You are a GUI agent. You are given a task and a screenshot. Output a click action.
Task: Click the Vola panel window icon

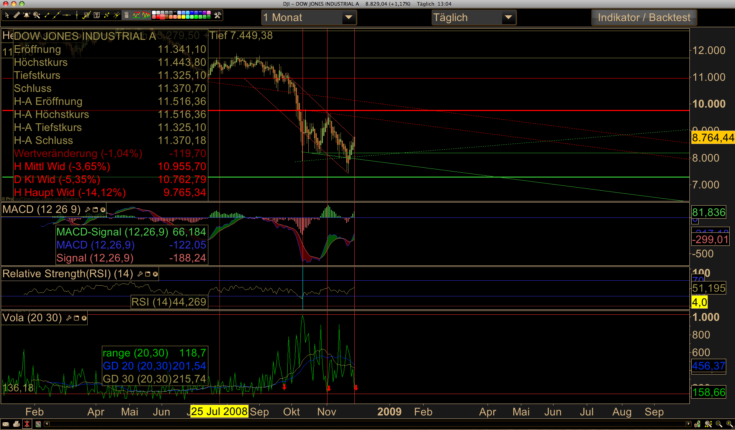pos(76,318)
